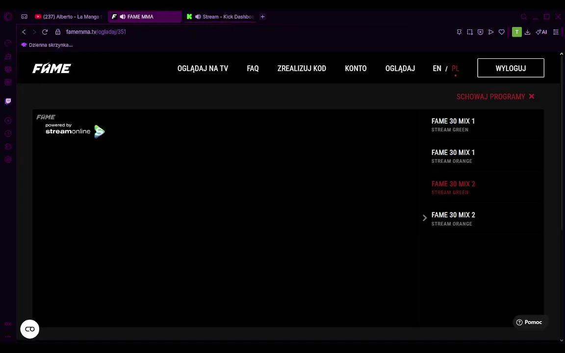Open the sidebar player icon
This screenshot has height=353, width=565.
pyautogui.click(x=8, y=121)
